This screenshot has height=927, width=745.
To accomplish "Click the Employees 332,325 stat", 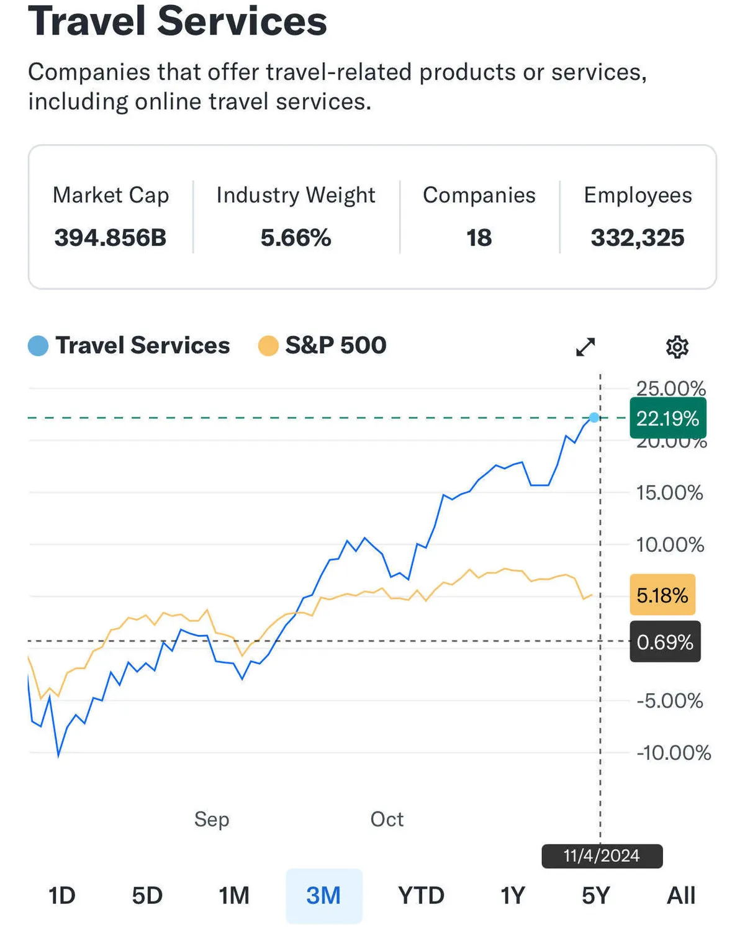I will (638, 237).
